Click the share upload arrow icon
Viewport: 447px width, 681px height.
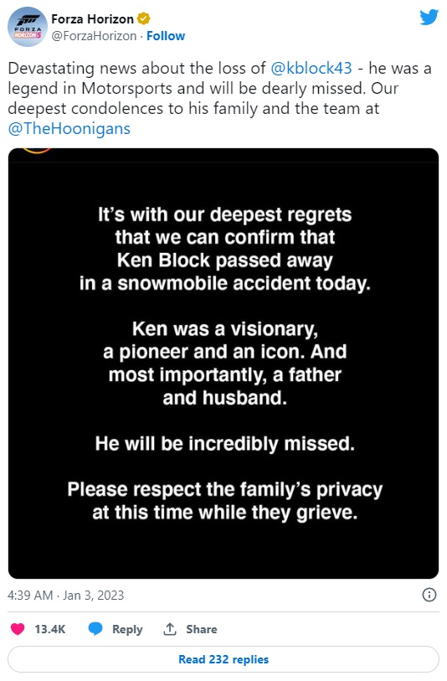(170, 628)
